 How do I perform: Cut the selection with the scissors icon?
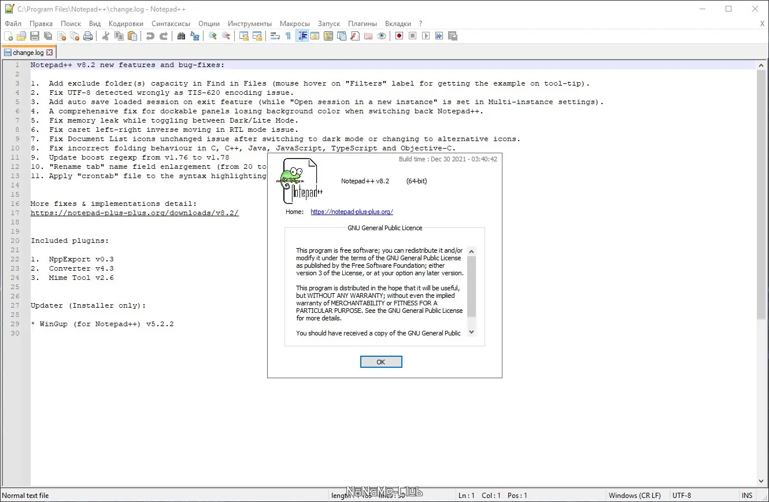106,36
